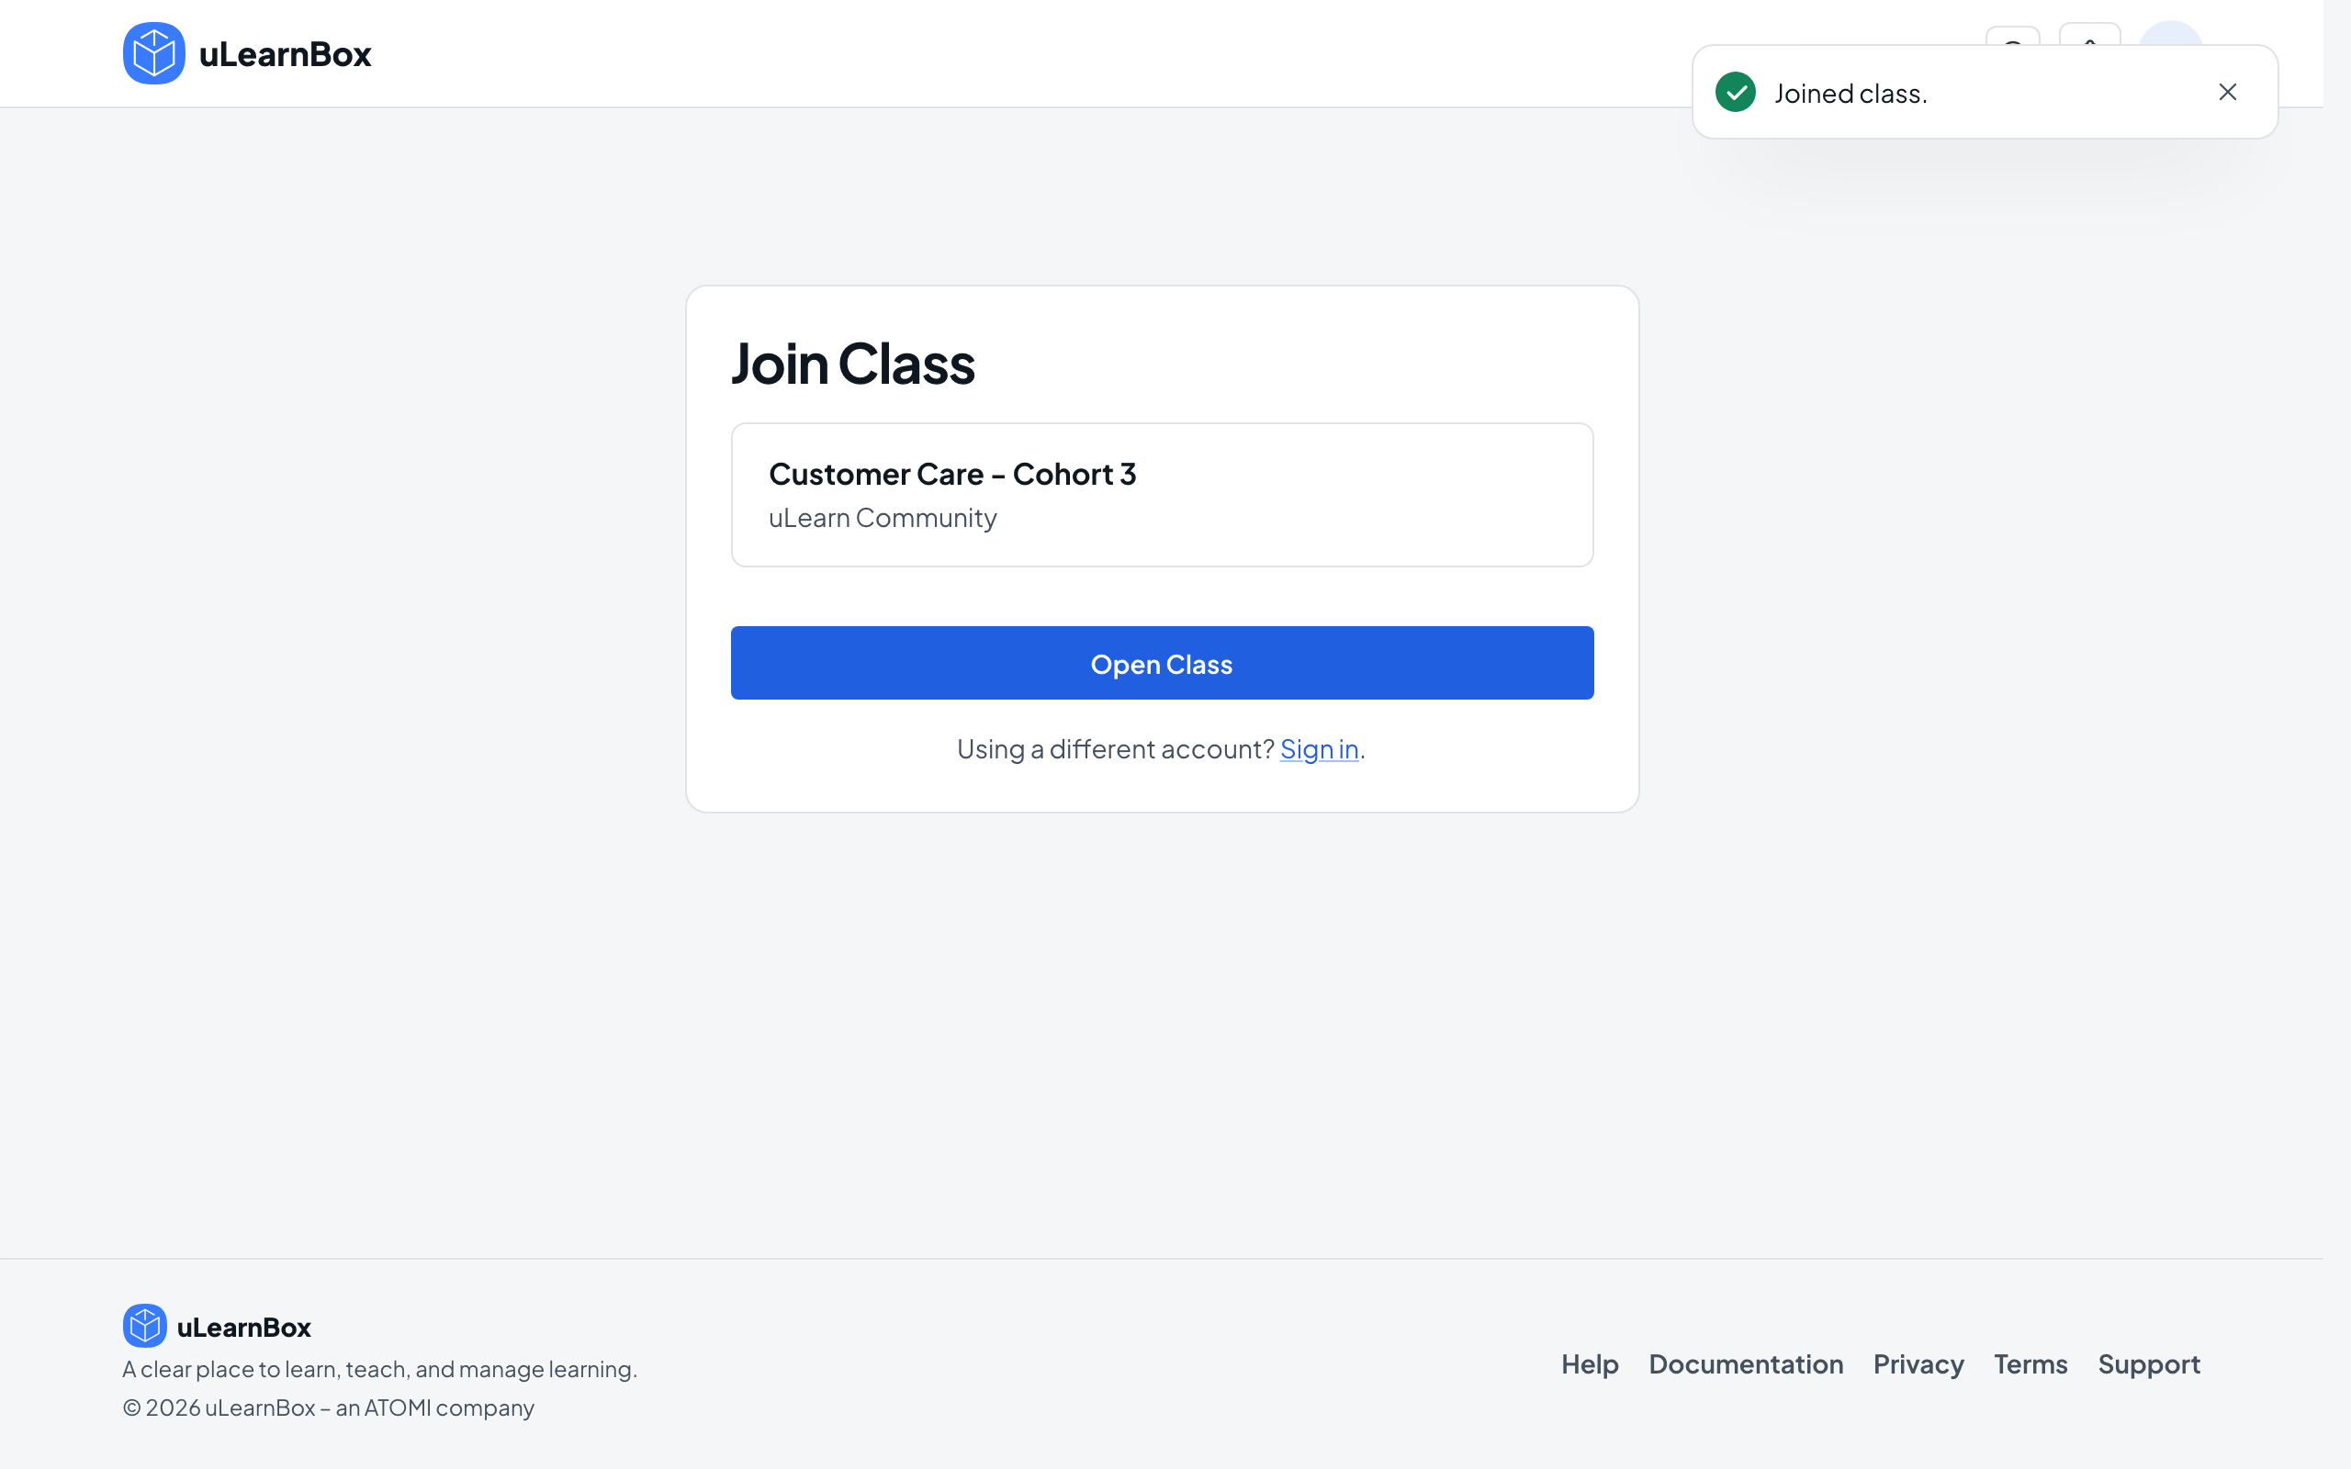Click the green success checkmark icon

point(1735,93)
